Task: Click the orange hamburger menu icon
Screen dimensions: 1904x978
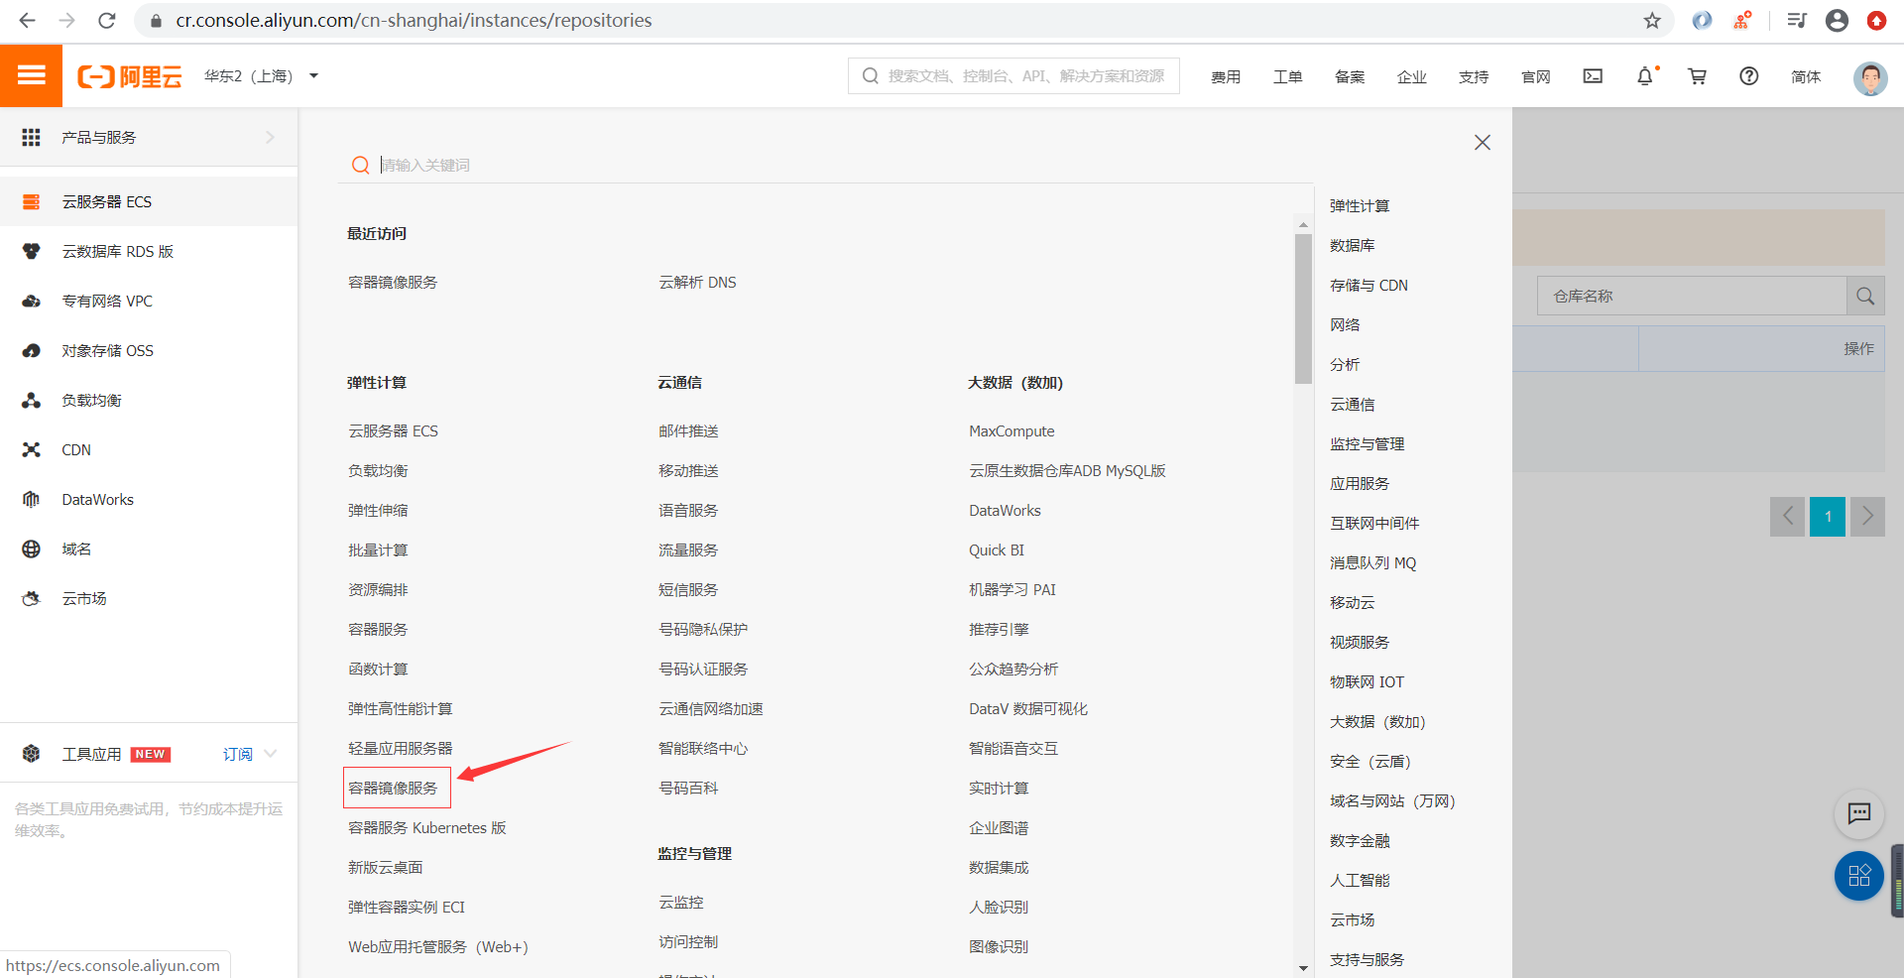Action: [x=31, y=75]
